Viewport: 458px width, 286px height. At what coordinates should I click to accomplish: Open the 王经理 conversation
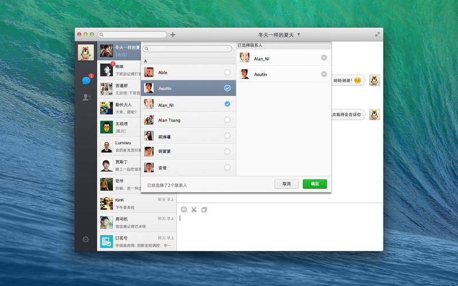[x=119, y=127]
